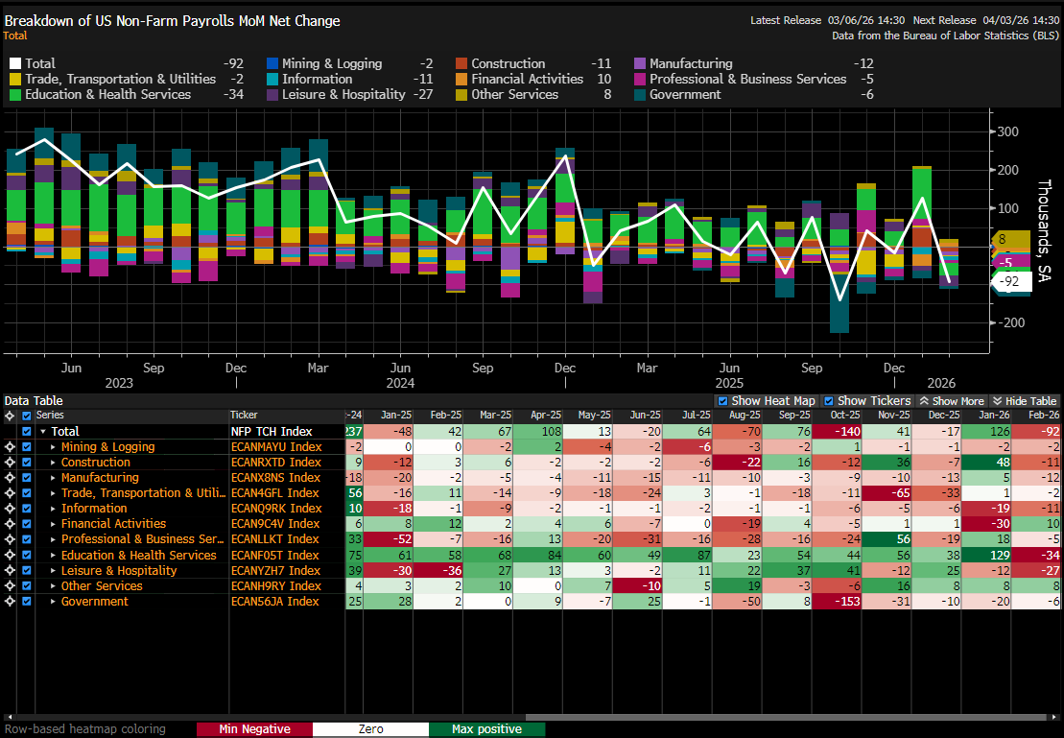The height and width of the screenshot is (738, 1064).
Task: Click the crosshair icon next to Information
Action: pos(10,509)
